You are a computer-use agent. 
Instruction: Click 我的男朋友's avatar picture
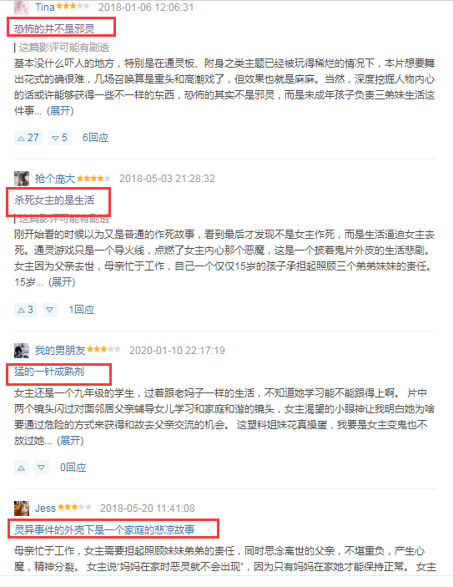[22, 351]
